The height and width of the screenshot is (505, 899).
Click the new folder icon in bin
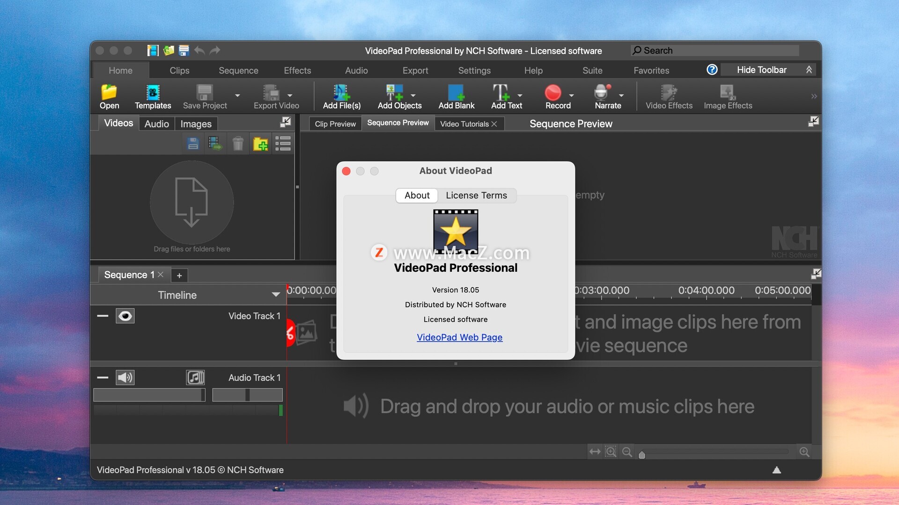(260, 144)
